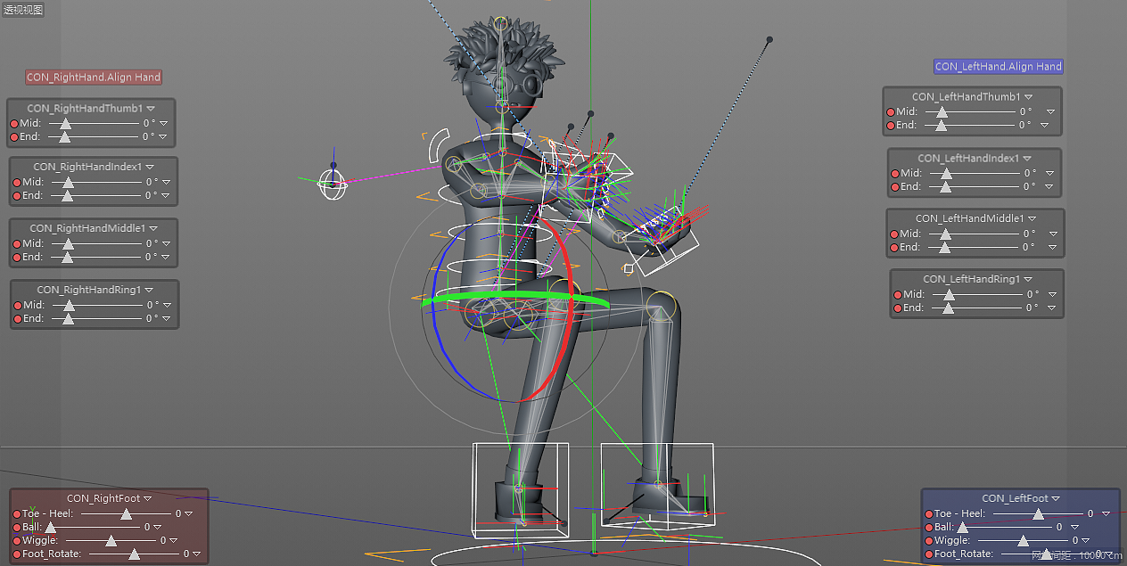Toggle keyframe dot for RightHandRing1 End
The image size is (1127, 566).
coord(17,318)
